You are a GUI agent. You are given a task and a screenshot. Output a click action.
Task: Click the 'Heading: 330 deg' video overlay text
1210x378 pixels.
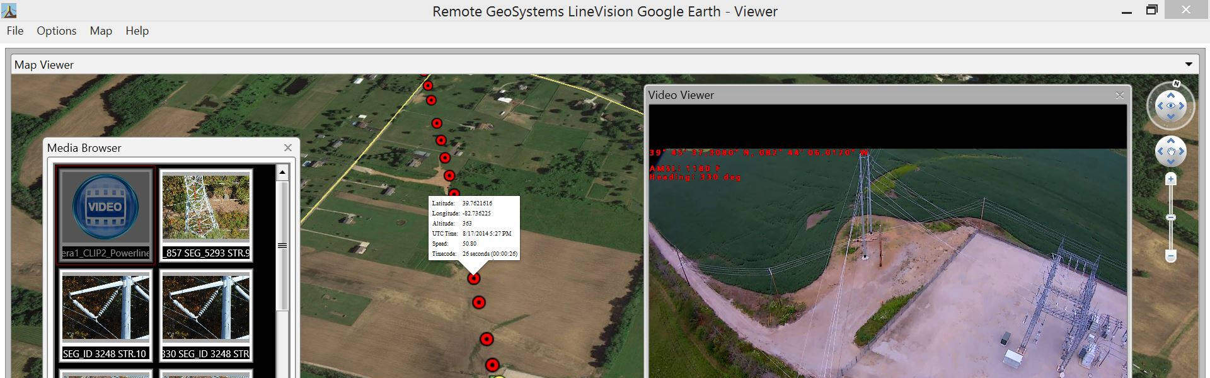pos(695,177)
